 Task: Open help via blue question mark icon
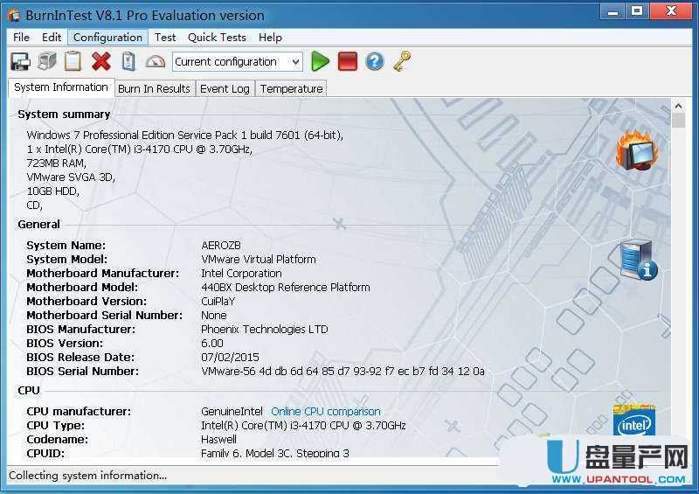[x=375, y=61]
